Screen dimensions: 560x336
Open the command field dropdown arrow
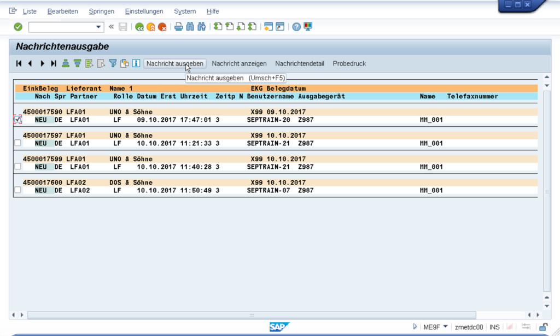98,27
